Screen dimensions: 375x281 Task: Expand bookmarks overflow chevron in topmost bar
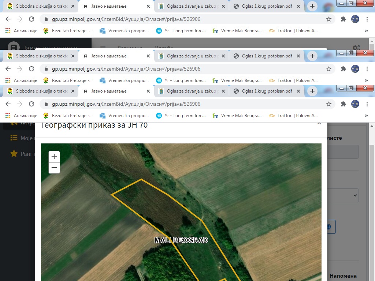click(x=366, y=31)
